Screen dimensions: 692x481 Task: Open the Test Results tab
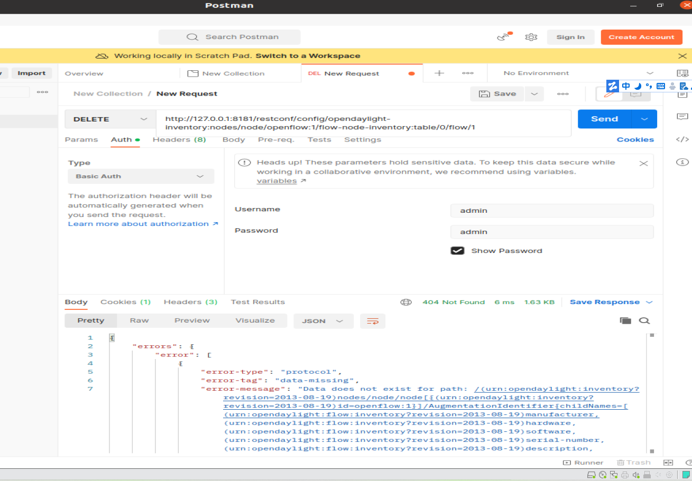click(x=258, y=302)
